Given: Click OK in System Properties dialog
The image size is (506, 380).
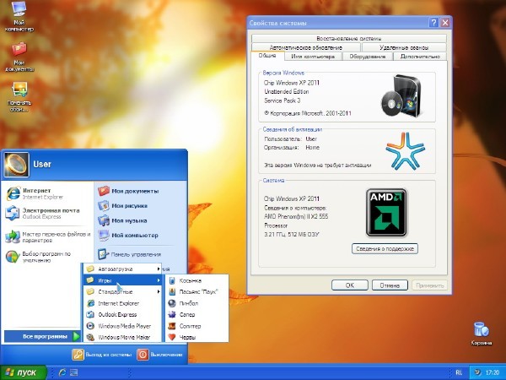Looking at the screenshot, I should (x=349, y=285).
